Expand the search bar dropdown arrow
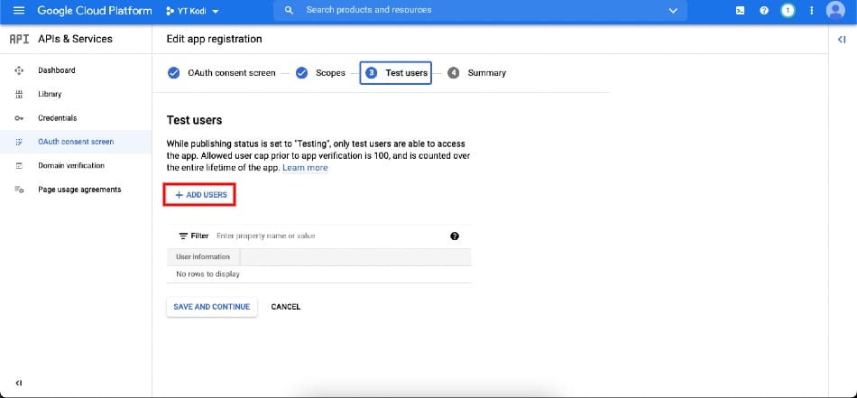The image size is (857, 398). pos(673,11)
